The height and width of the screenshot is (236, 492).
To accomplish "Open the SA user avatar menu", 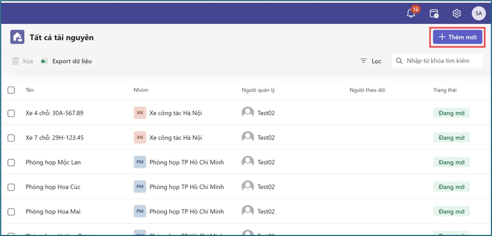I will (x=478, y=14).
